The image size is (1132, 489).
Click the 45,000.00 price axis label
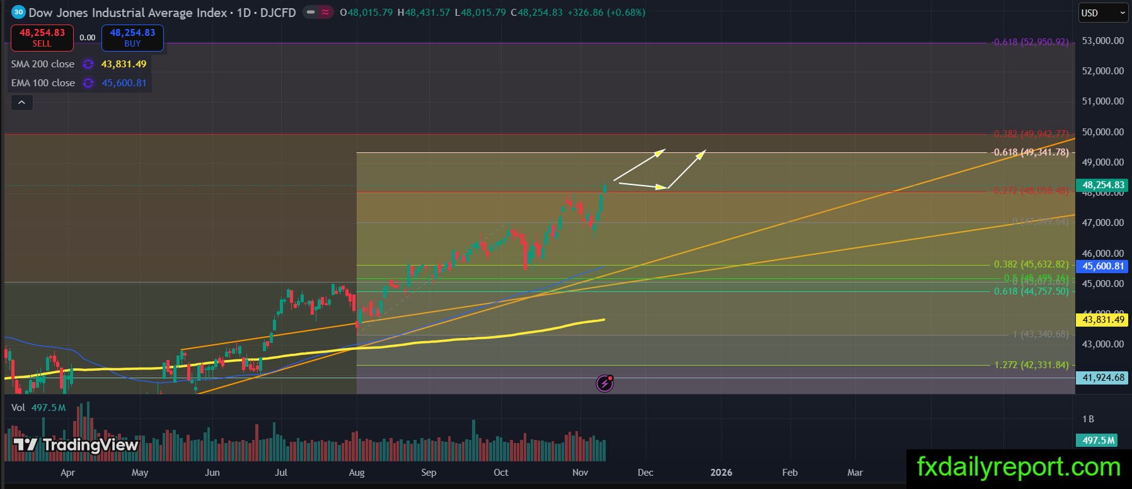[x=1103, y=284]
